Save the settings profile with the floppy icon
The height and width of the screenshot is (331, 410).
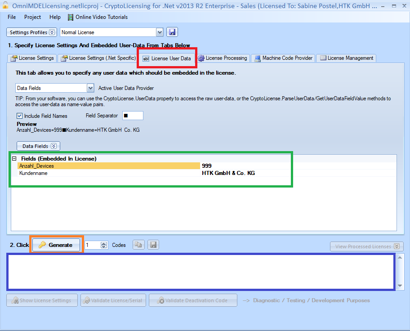click(172, 32)
